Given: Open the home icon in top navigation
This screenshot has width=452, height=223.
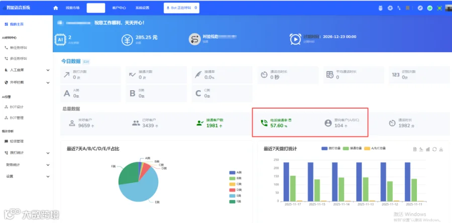Looking at the screenshot, I should tap(56, 8).
